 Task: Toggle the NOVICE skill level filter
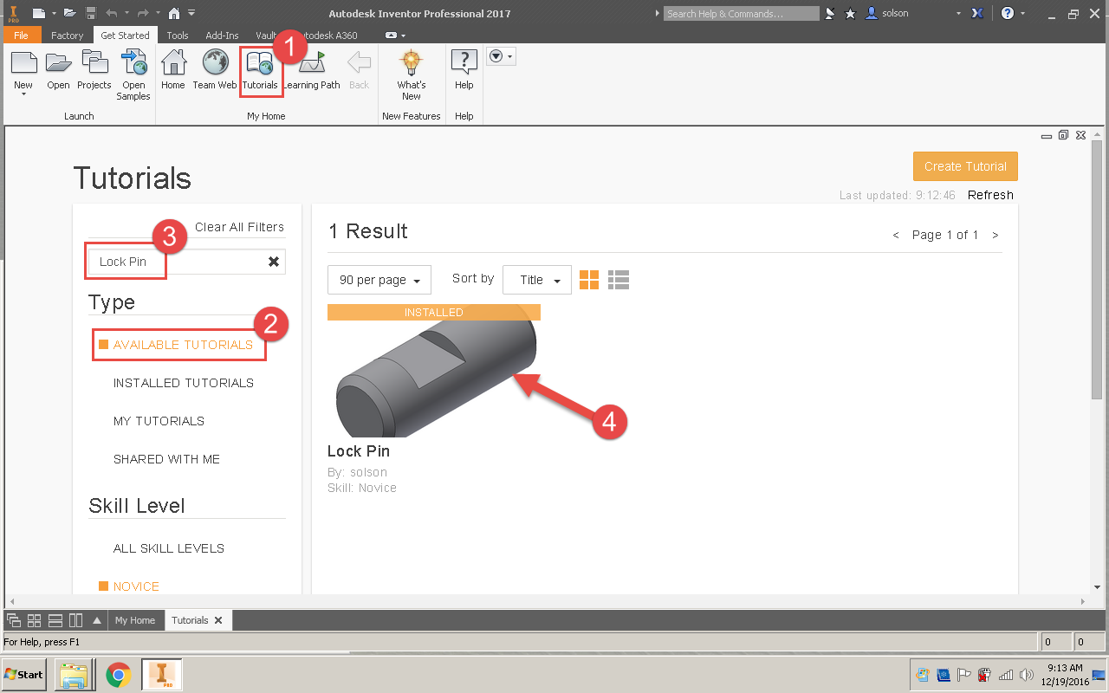pyautogui.click(x=136, y=586)
